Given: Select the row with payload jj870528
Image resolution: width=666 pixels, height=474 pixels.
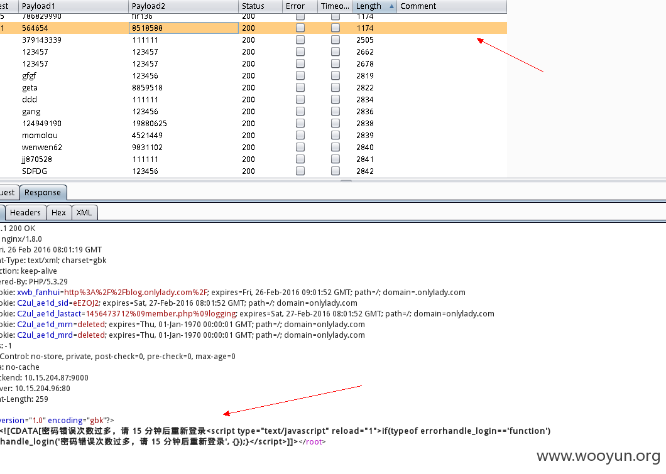Looking at the screenshot, I should [x=253, y=159].
